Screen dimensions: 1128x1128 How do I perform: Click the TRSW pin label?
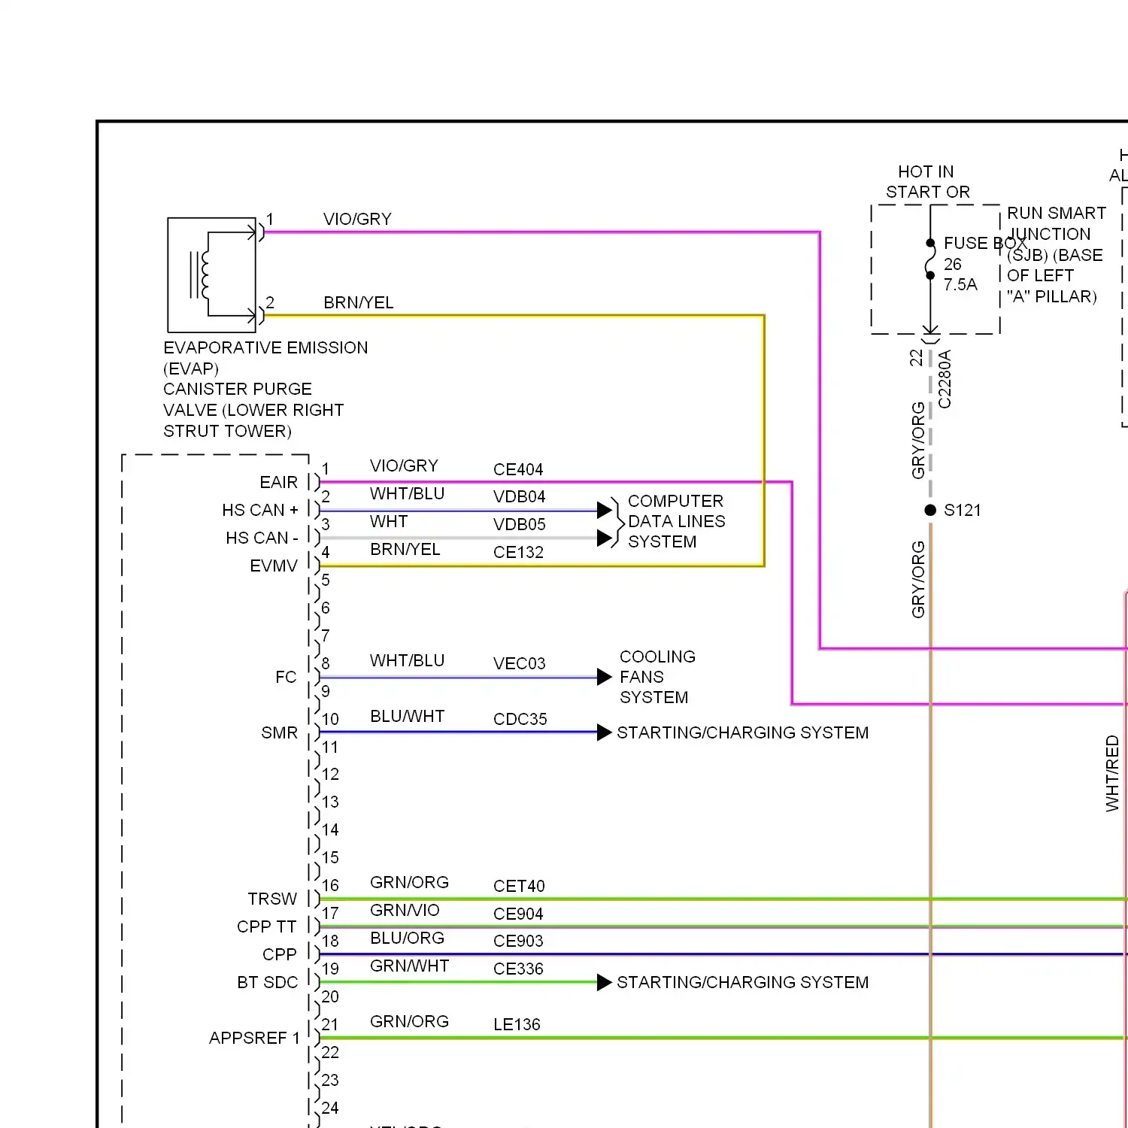pyautogui.click(x=272, y=899)
